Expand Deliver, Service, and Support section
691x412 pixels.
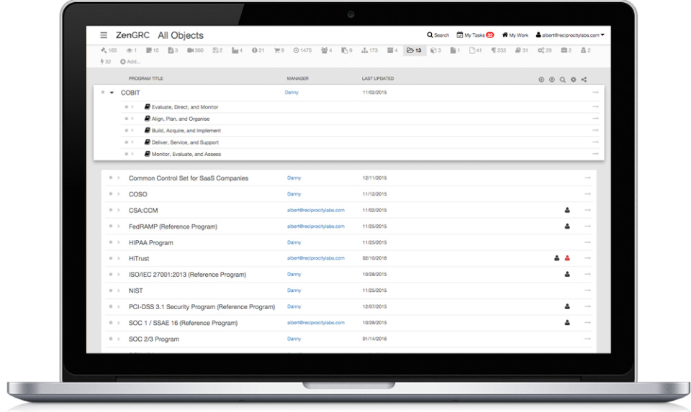(132, 142)
